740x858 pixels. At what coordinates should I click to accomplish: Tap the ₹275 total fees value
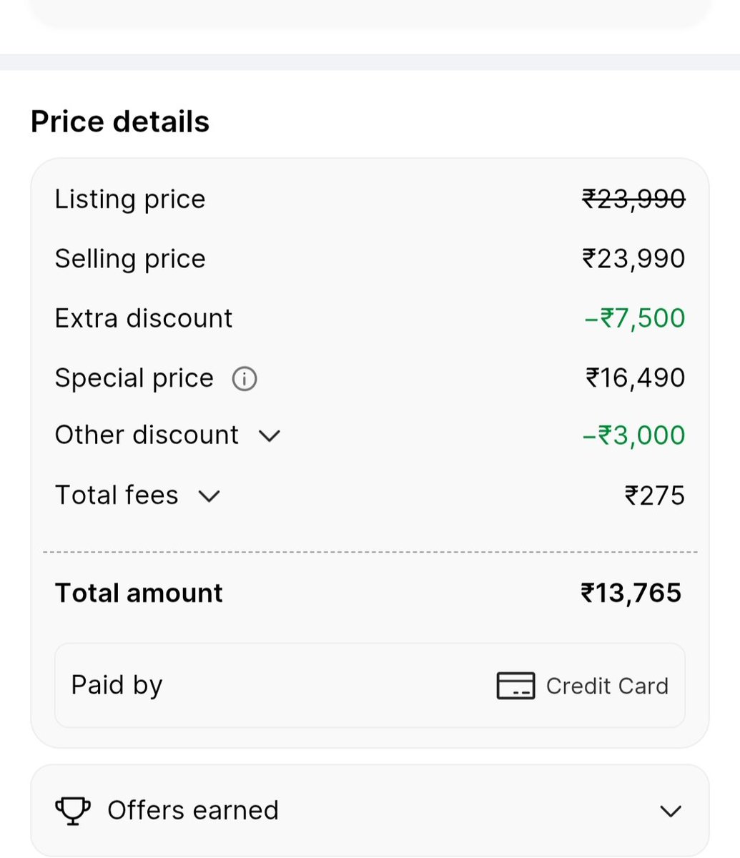pos(655,495)
